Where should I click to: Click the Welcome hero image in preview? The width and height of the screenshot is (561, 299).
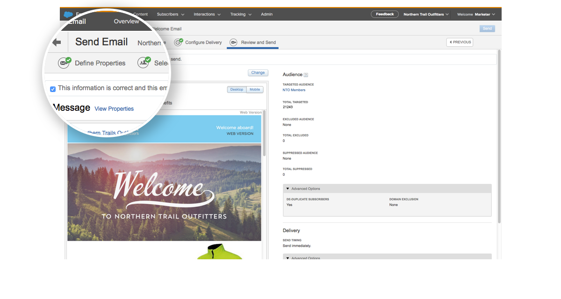[x=164, y=192]
